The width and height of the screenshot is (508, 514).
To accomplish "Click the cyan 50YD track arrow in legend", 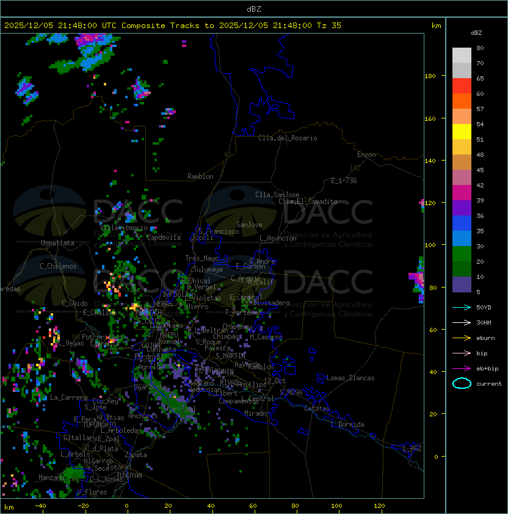I will (462, 307).
